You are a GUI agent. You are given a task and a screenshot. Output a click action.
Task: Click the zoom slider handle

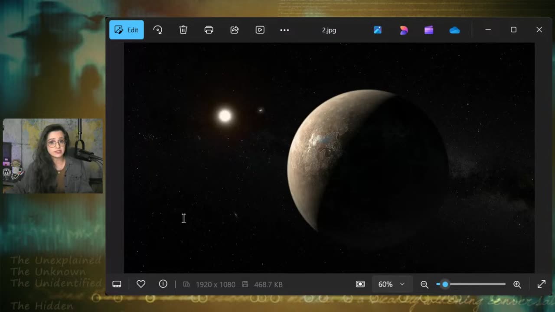click(x=445, y=284)
